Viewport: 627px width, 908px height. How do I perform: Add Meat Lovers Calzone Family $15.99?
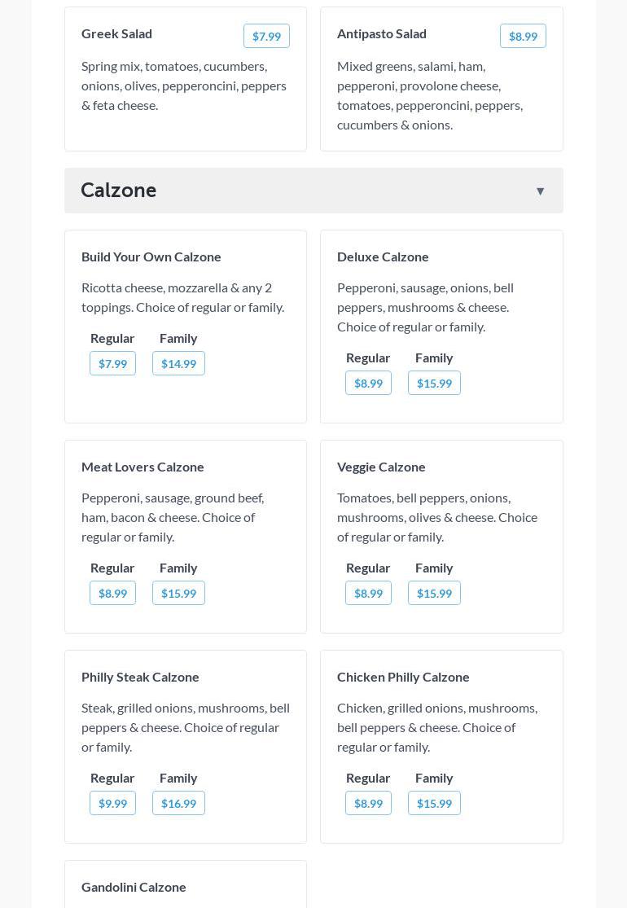click(x=178, y=593)
